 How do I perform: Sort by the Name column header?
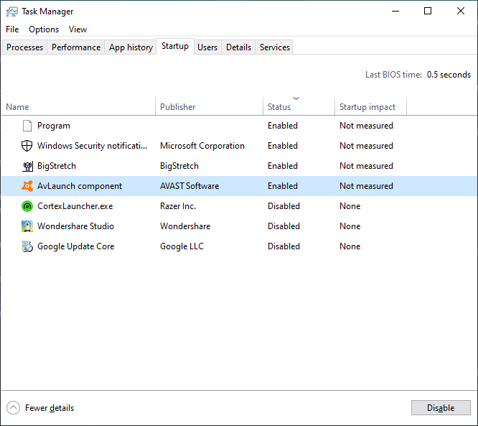[78, 107]
